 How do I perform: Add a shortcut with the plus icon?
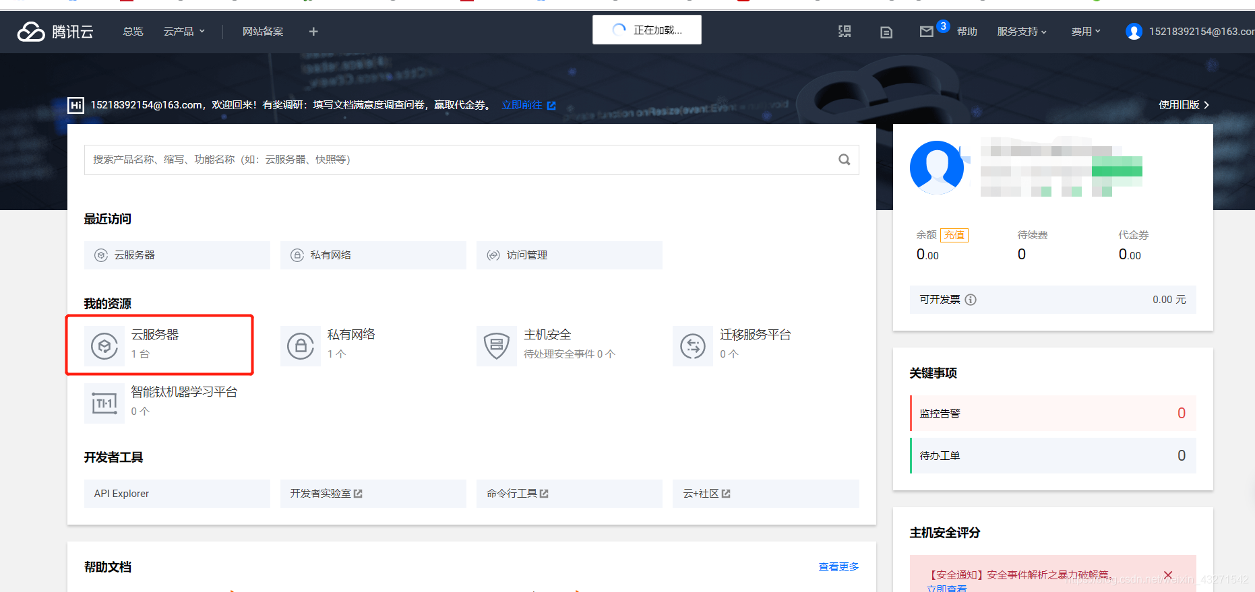[313, 32]
